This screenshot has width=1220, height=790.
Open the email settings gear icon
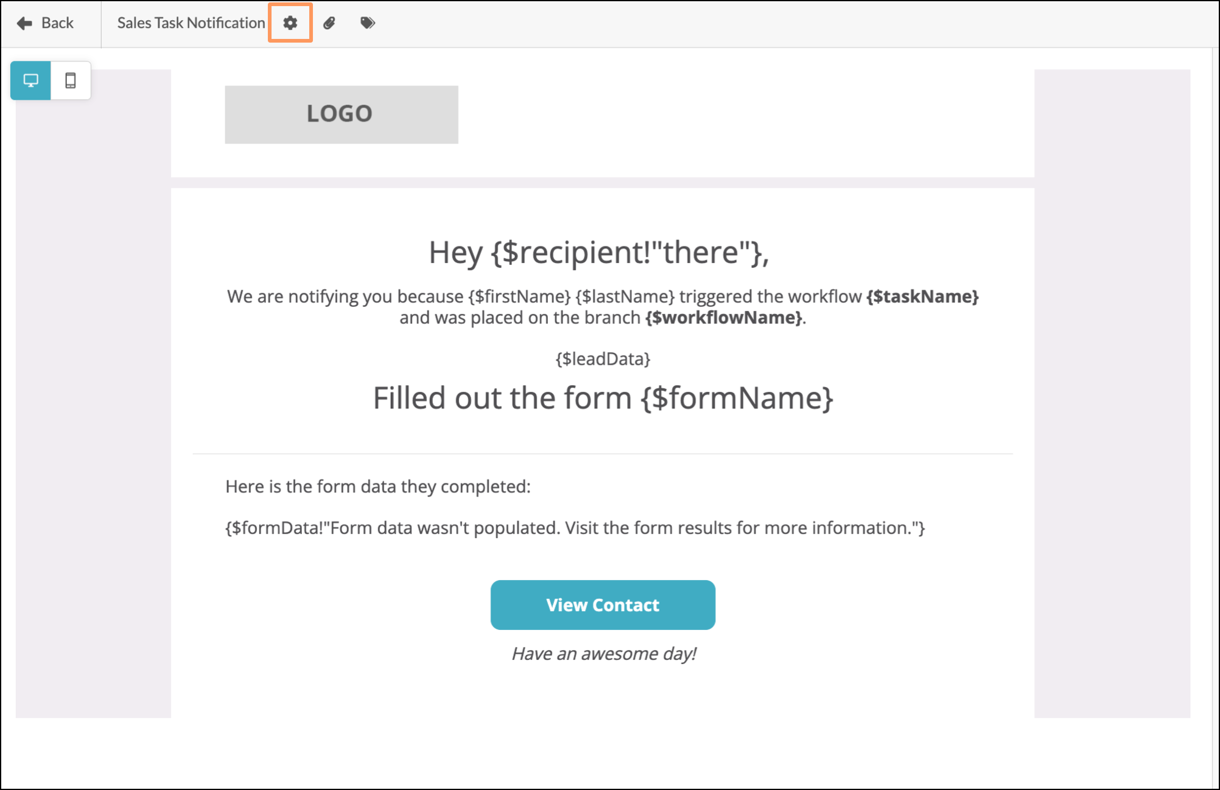(290, 23)
